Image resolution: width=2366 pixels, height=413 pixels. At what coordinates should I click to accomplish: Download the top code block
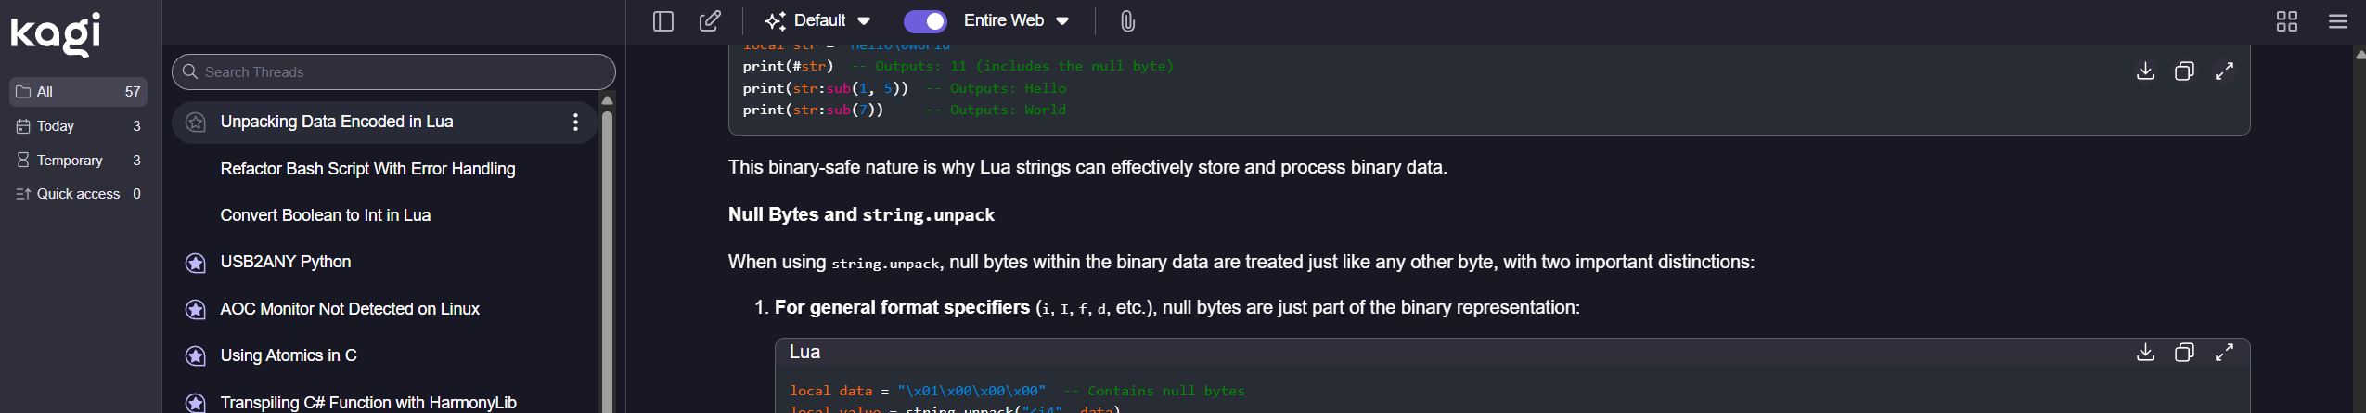pos(2145,71)
